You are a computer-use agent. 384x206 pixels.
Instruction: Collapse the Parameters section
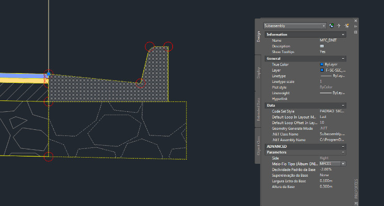(343, 152)
